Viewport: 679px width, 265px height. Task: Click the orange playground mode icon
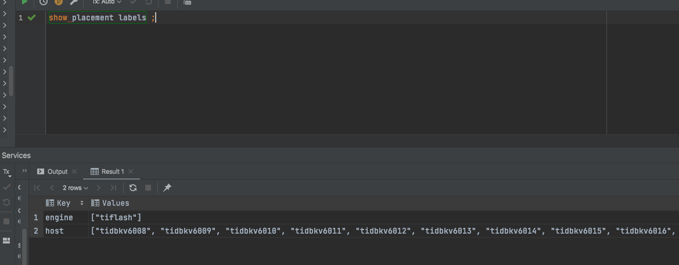[58, 2]
